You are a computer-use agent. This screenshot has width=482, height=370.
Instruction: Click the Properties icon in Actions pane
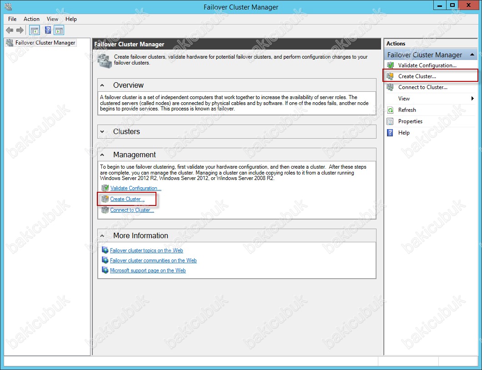[391, 121]
